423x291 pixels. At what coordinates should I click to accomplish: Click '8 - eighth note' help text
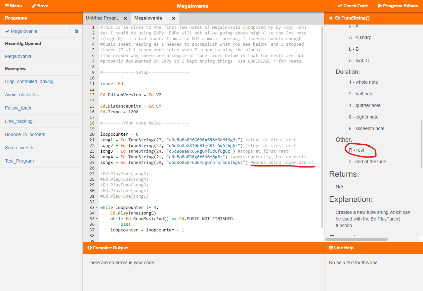(364, 117)
